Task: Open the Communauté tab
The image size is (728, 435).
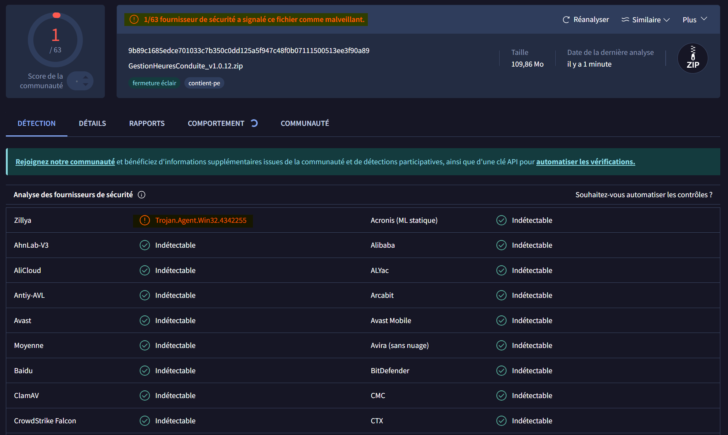Action: pyautogui.click(x=305, y=123)
